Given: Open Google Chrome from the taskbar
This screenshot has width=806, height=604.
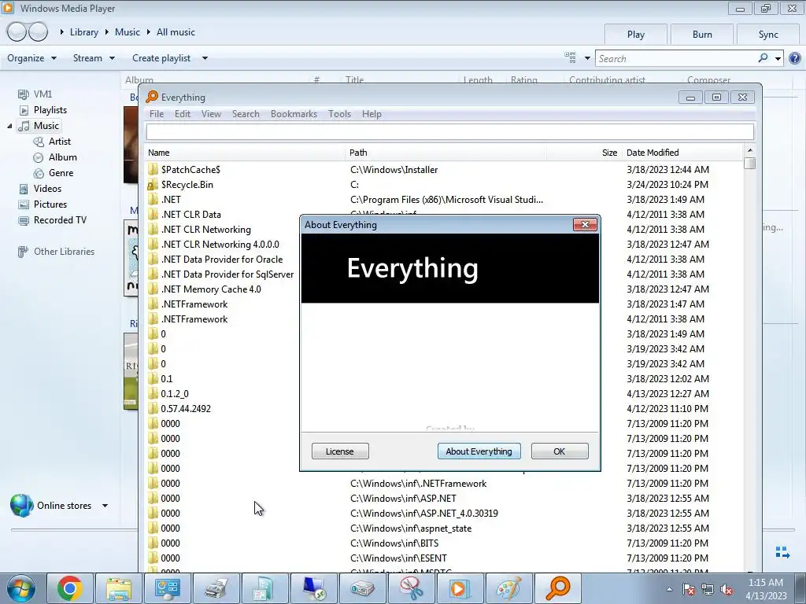Looking at the screenshot, I should 70,588.
